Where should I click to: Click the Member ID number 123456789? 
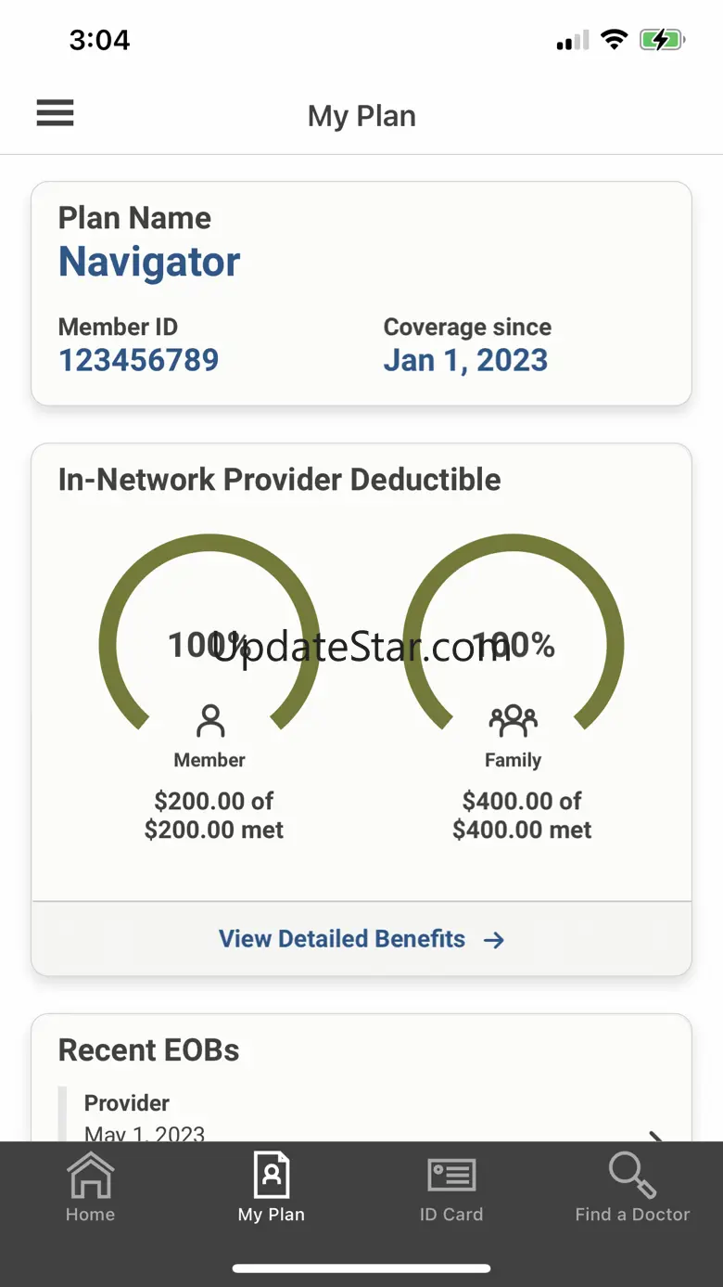pyautogui.click(x=138, y=360)
